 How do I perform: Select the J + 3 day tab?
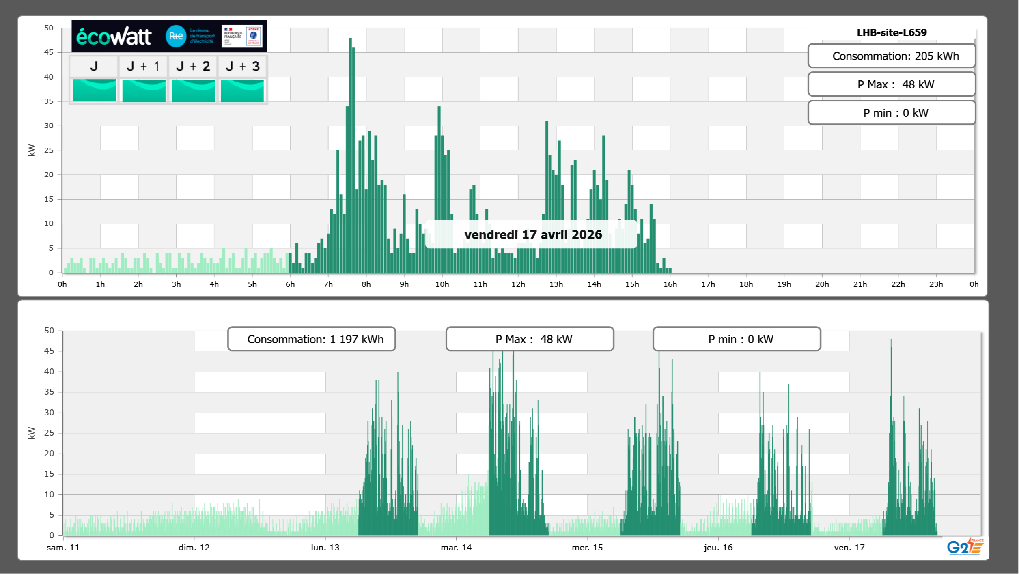click(242, 66)
